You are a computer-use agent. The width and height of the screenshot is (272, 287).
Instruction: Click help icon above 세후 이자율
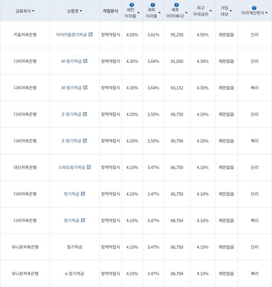153,5
